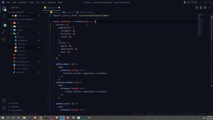Open the Help menu
The image size is (213, 120).
click(x=60, y=2)
